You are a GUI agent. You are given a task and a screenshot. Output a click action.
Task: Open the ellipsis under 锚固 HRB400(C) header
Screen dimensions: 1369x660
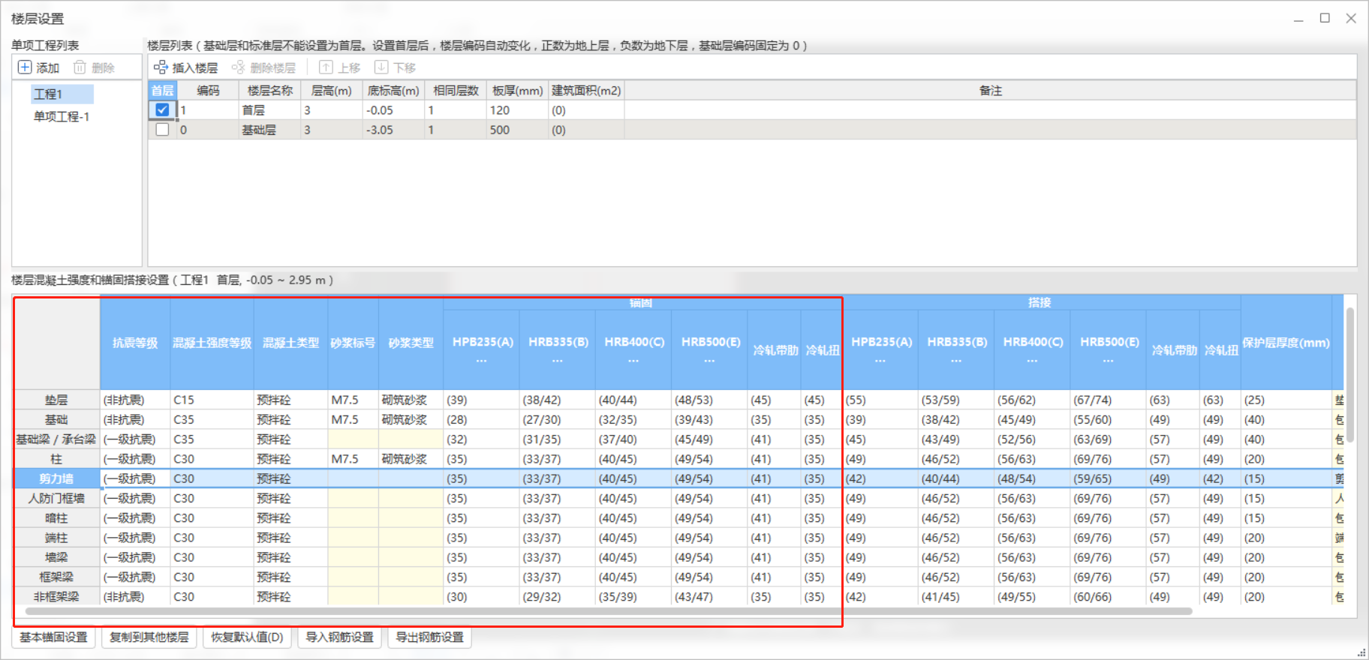(634, 361)
